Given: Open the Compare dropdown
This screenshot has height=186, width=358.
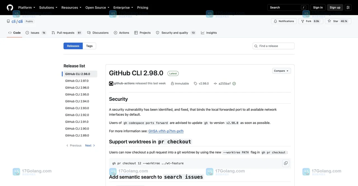Looking at the screenshot, I should click(x=281, y=71).
